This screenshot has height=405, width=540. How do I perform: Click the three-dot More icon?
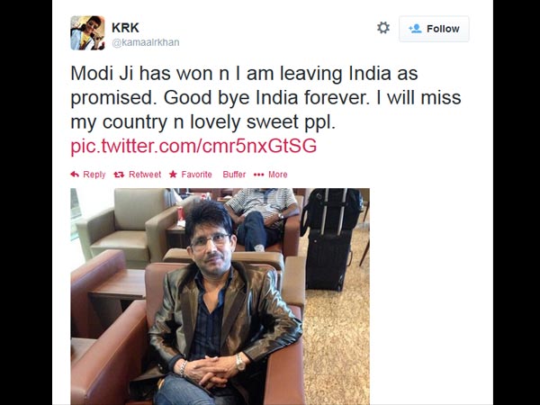coord(258,175)
